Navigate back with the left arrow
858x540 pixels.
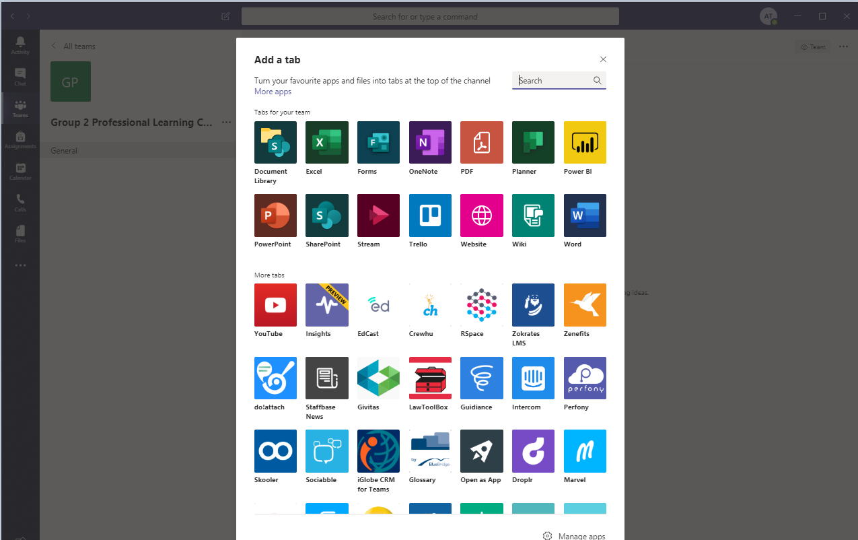12,16
